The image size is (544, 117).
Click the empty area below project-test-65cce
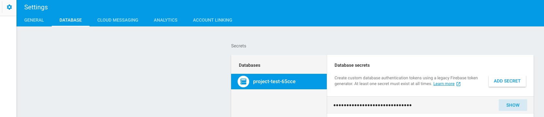(279, 103)
